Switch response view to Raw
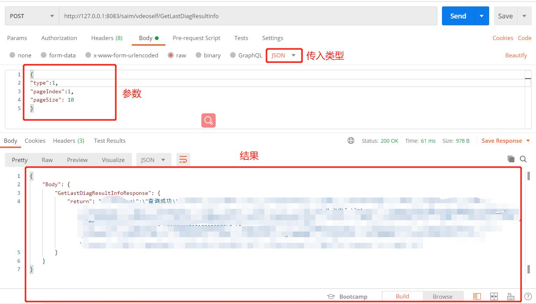 coord(47,160)
